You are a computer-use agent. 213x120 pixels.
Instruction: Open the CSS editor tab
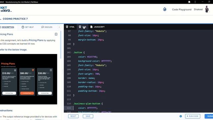tap(83, 27)
